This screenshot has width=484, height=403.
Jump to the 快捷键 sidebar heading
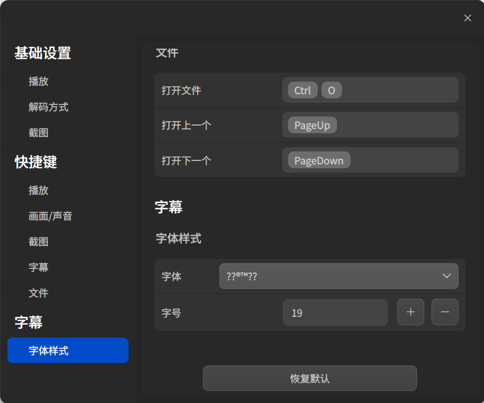[36, 162]
